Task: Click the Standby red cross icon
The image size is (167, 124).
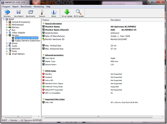Action: coord(43,74)
